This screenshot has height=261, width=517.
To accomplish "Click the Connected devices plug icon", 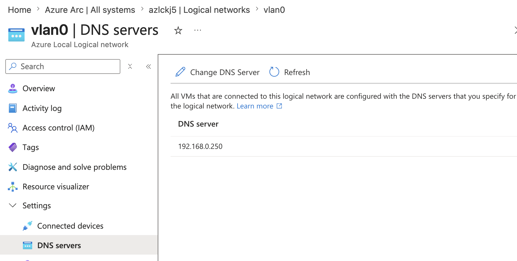I will [x=27, y=226].
